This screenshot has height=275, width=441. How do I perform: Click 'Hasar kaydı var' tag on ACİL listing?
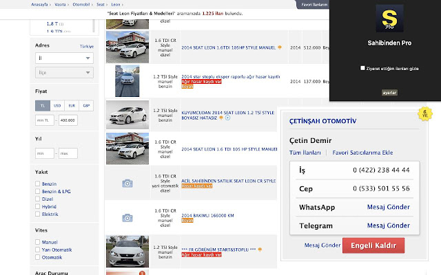pos(197,186)
